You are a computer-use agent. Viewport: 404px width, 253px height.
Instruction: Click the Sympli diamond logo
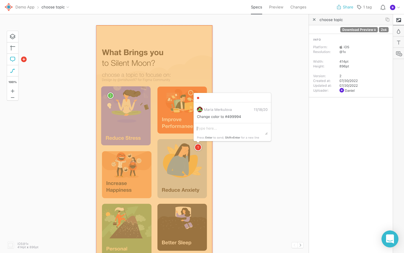point(9,7)
